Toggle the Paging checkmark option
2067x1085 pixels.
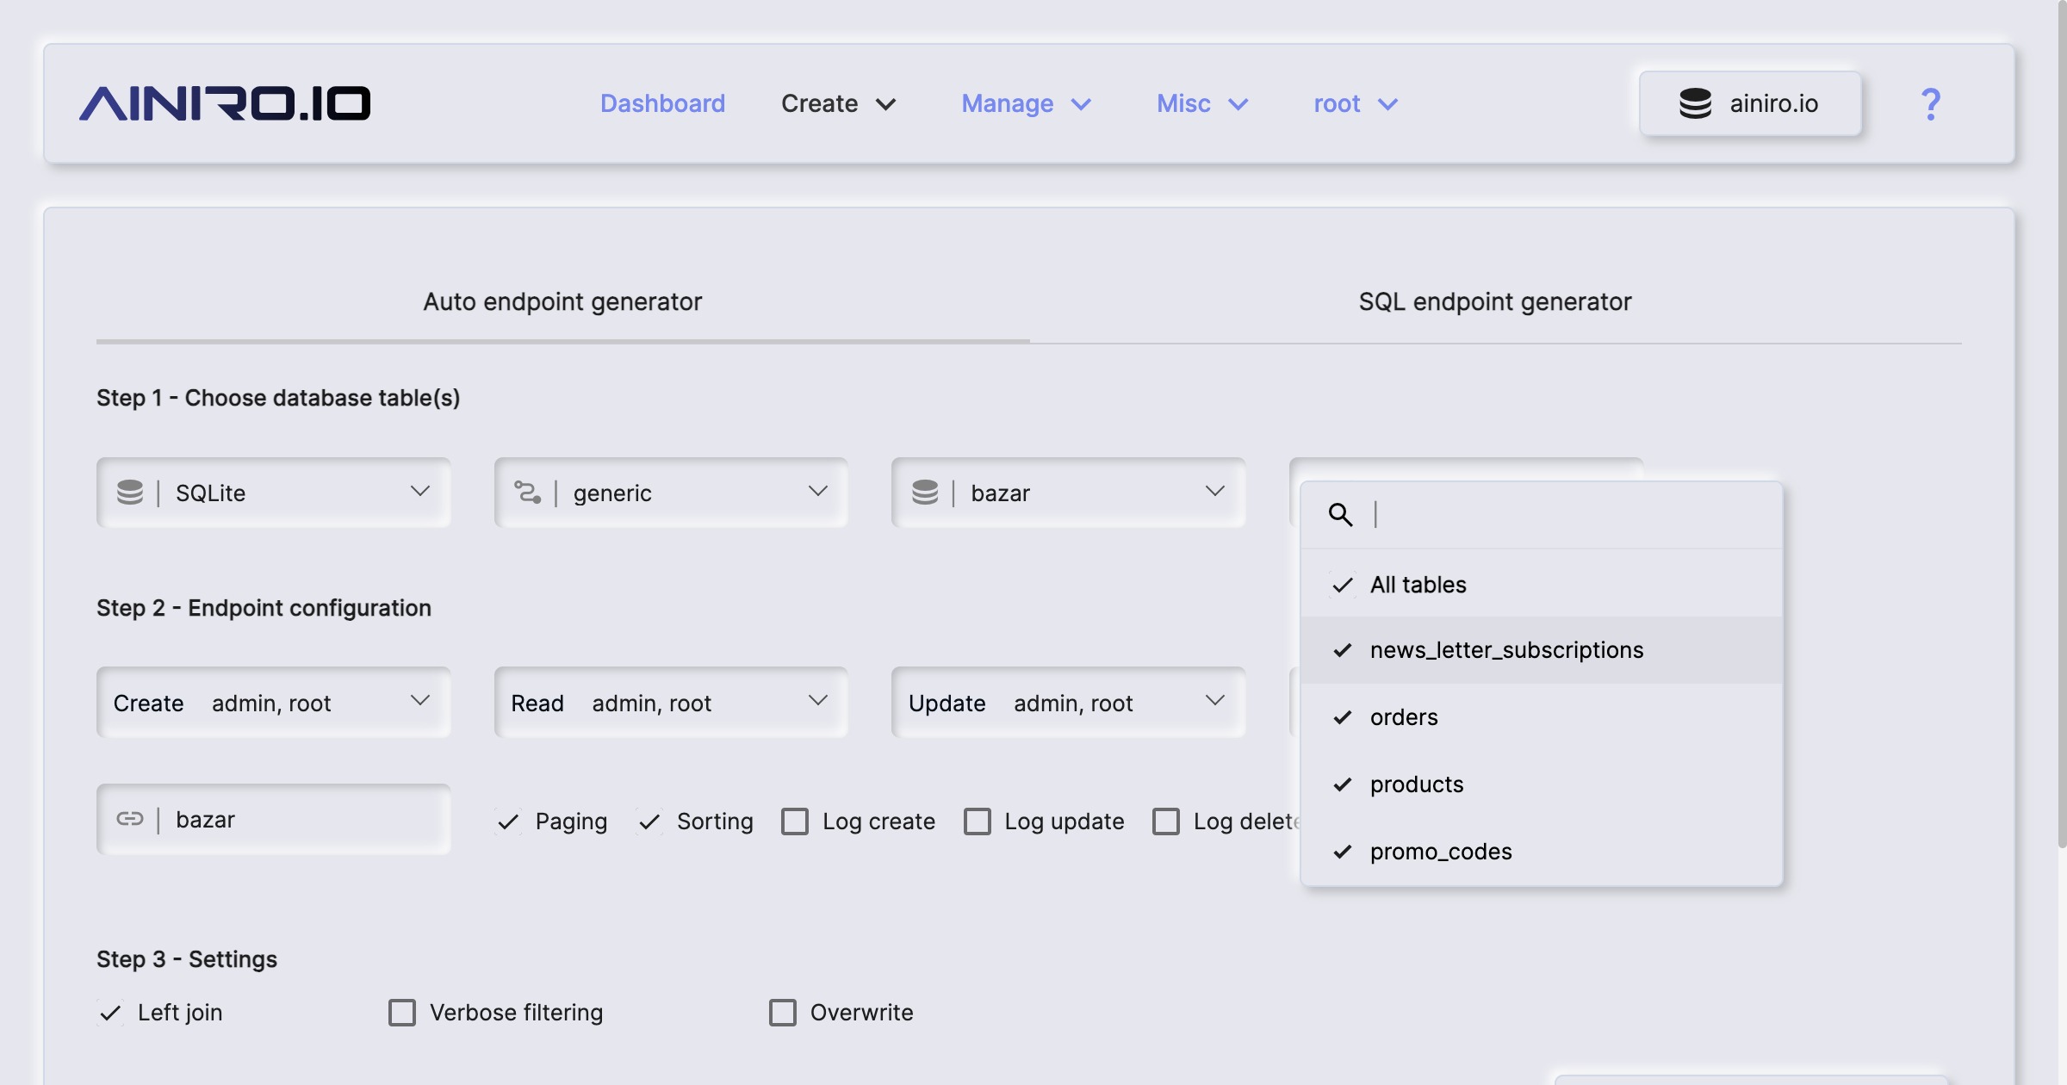click(510, 820)
